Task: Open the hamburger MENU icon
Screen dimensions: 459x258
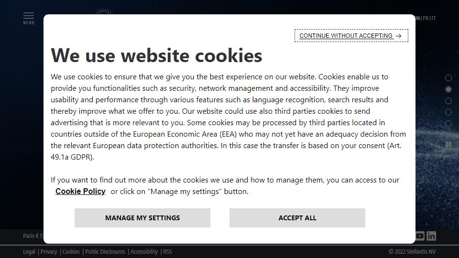Action: click(x=29, y=18)
